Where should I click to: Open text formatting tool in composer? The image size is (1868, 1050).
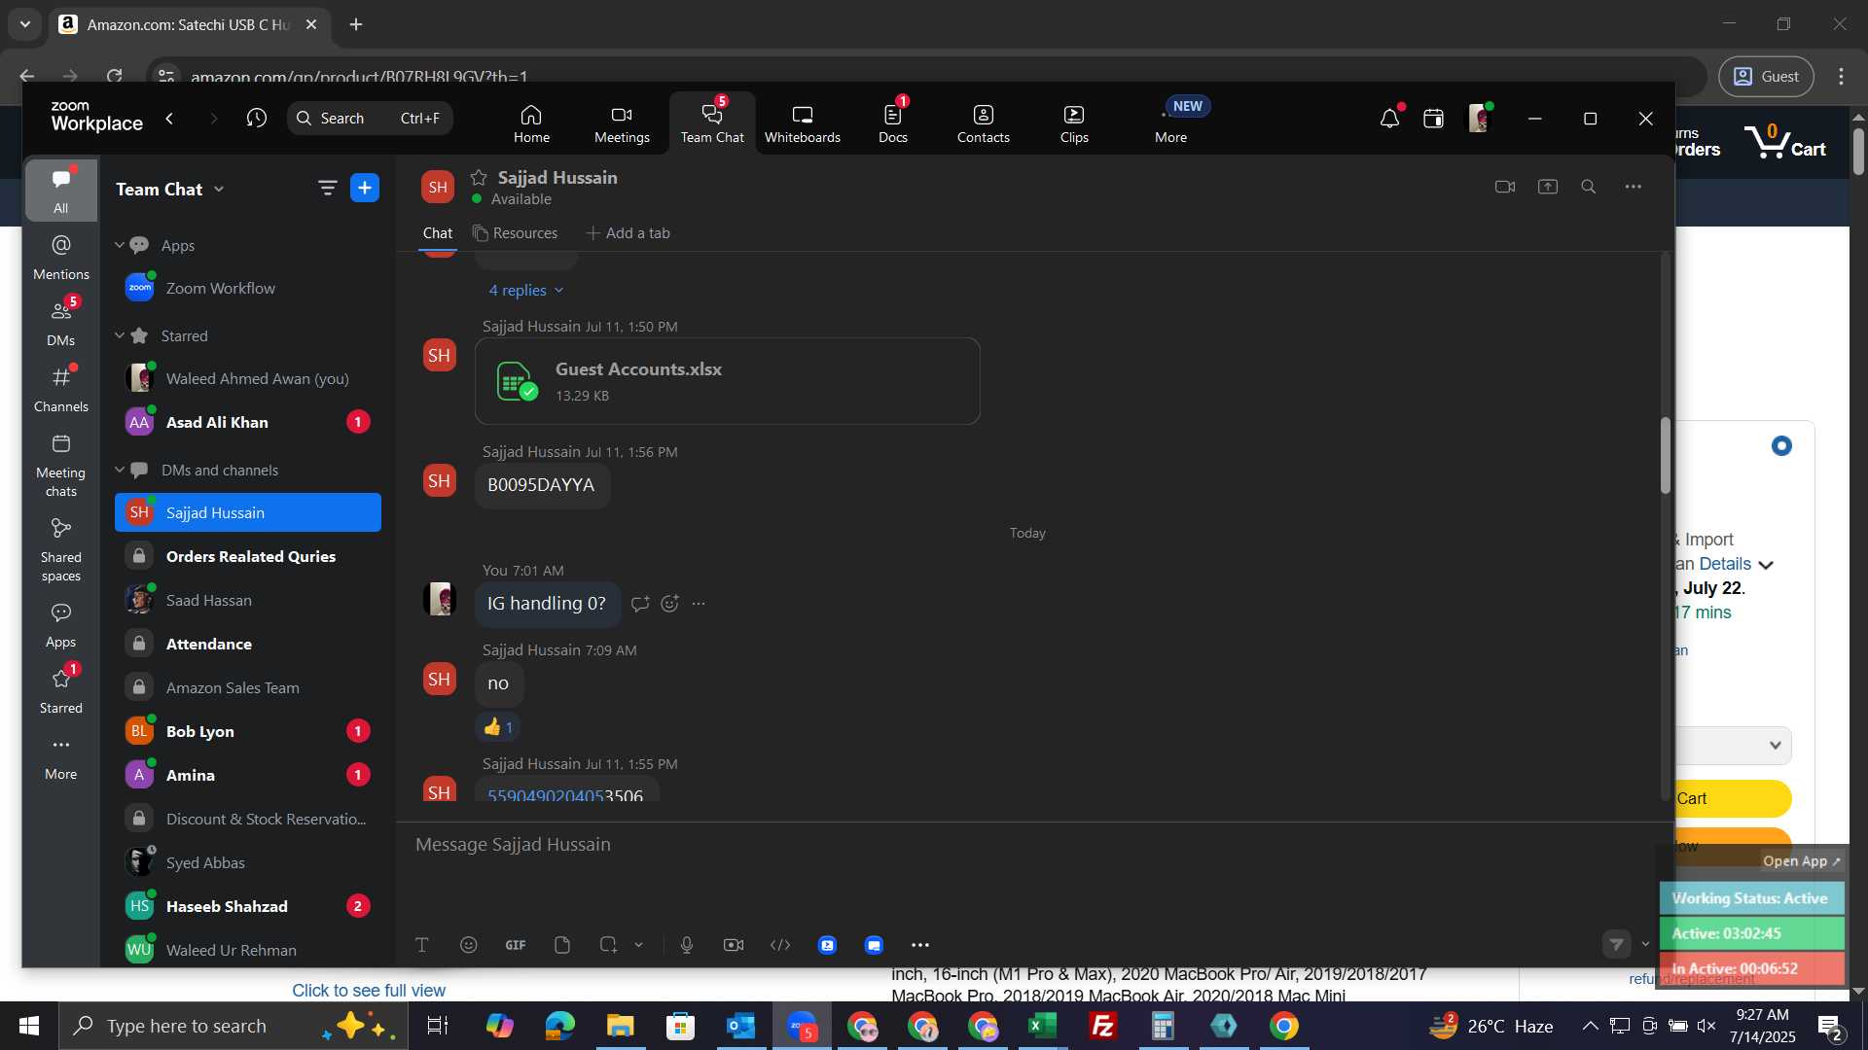tap(422, 945)
